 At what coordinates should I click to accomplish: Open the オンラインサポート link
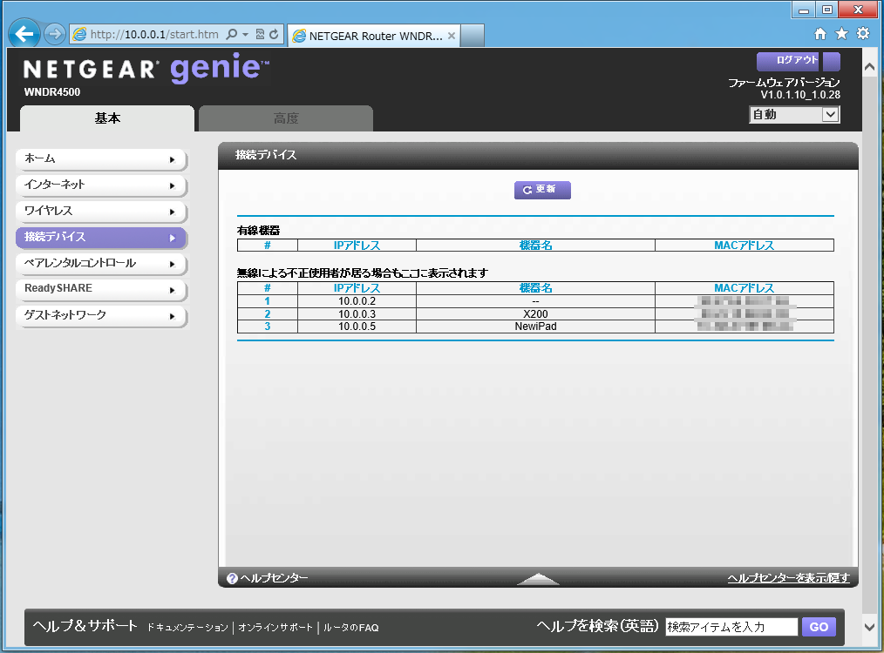pyautogui.click(x=275, y=628)
